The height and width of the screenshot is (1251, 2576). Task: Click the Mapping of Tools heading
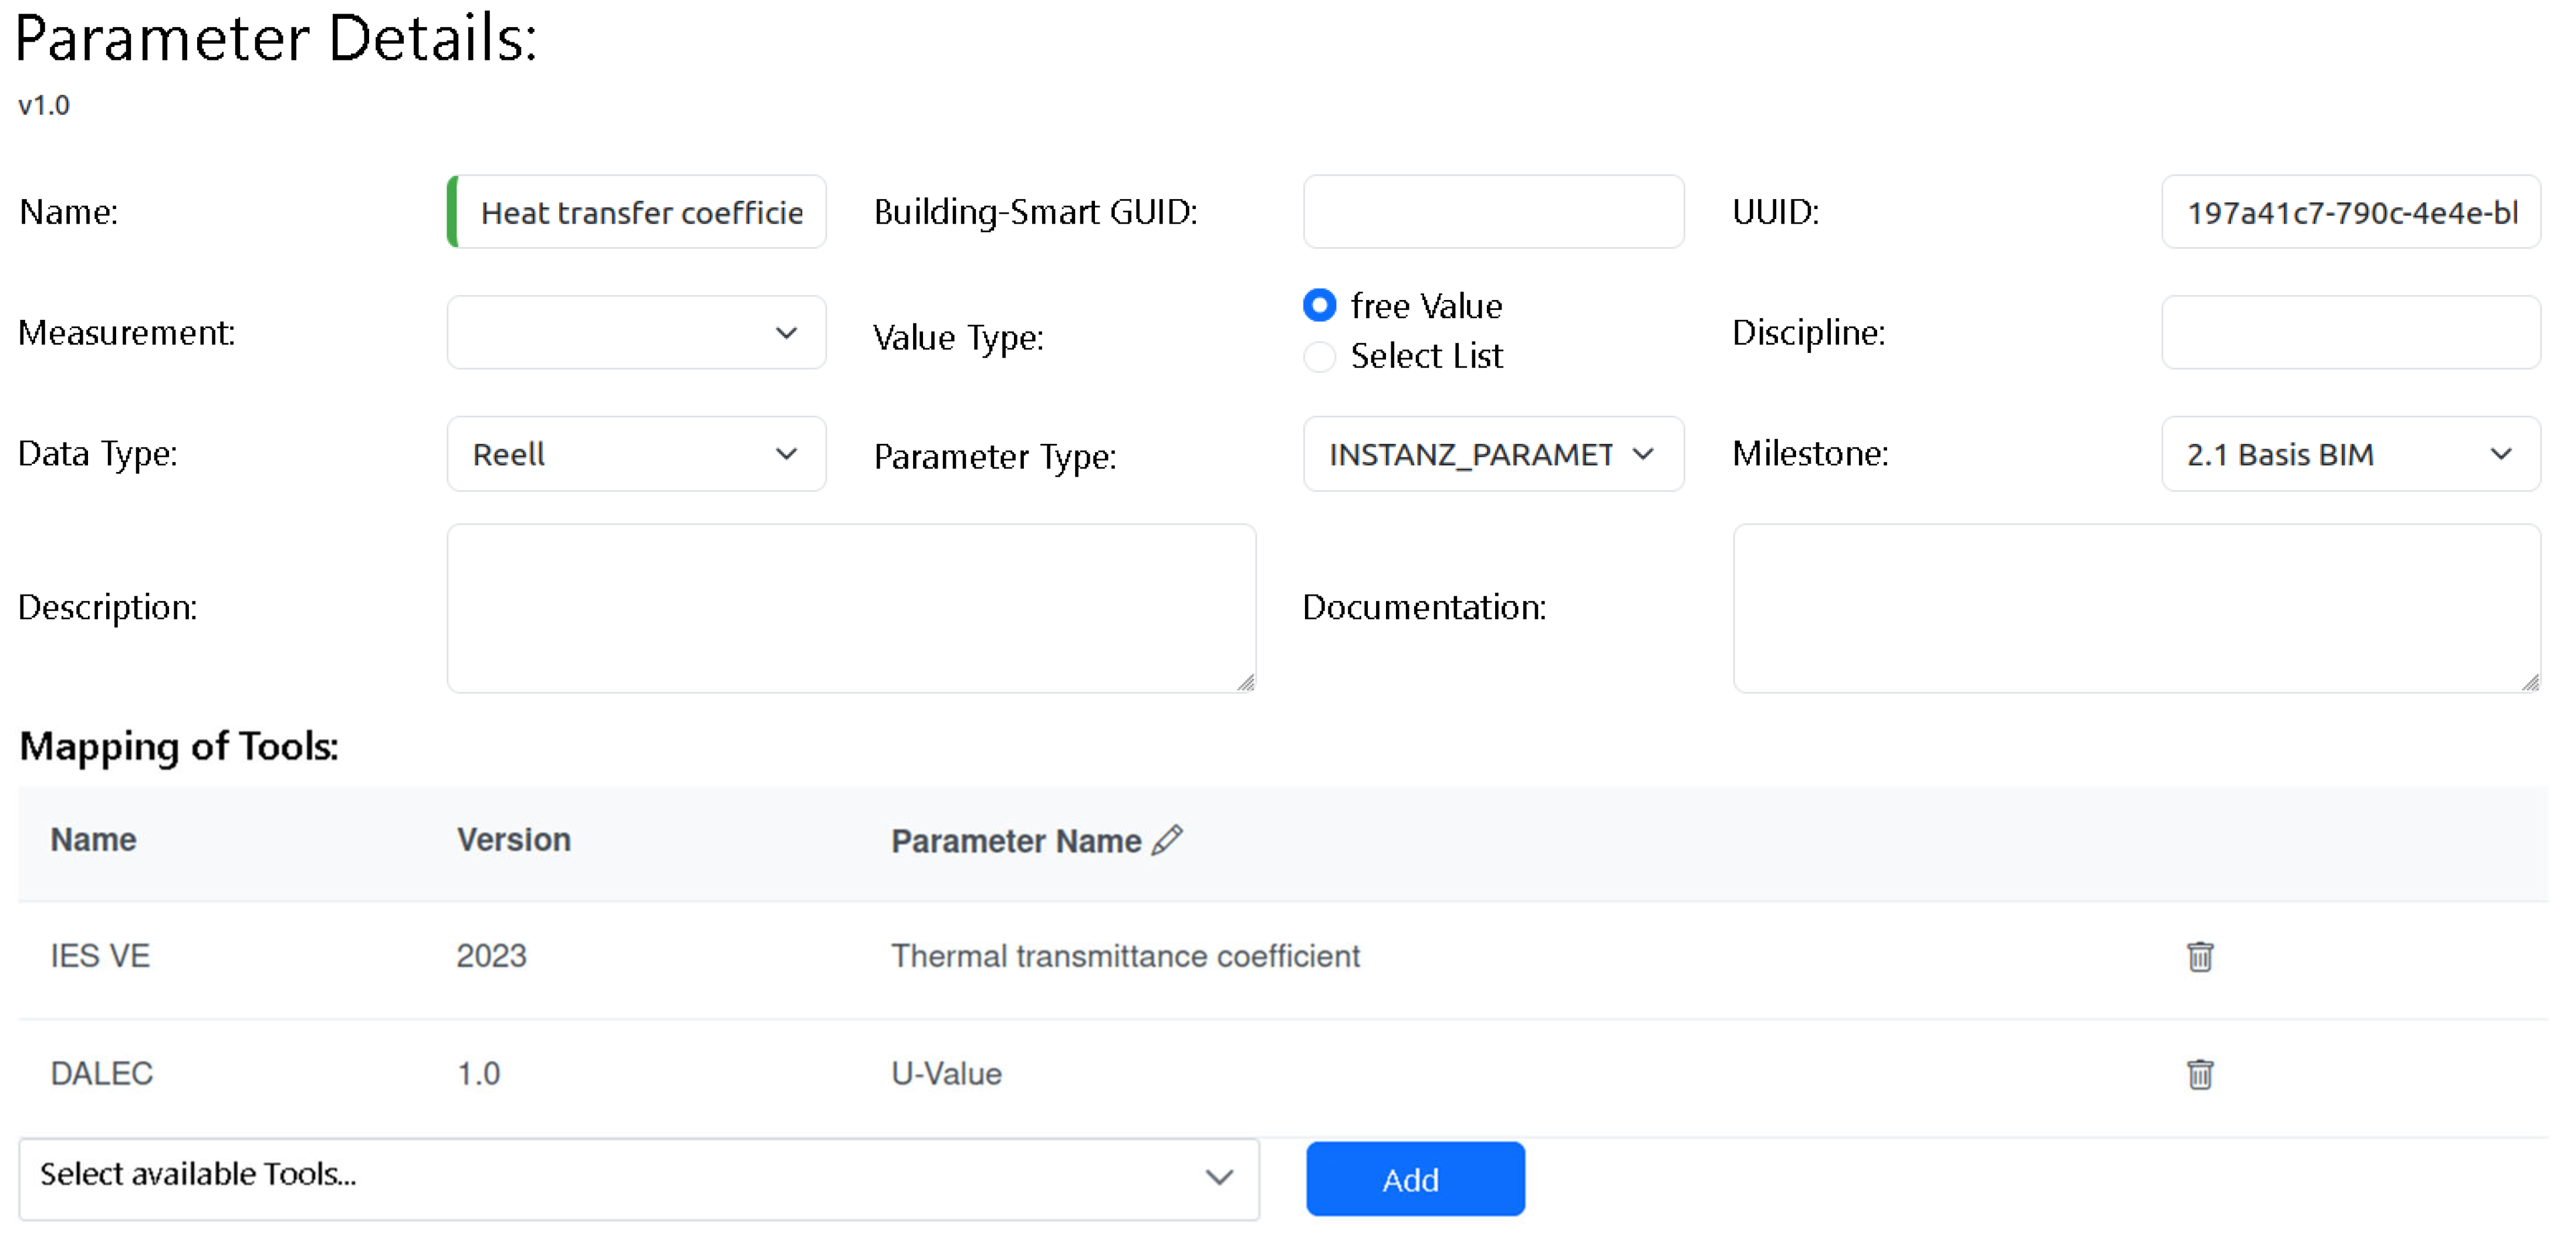(x=179, y=747)
